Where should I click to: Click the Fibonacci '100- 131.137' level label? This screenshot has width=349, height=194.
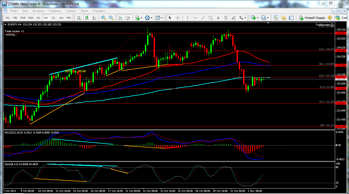tap(327, 125)
